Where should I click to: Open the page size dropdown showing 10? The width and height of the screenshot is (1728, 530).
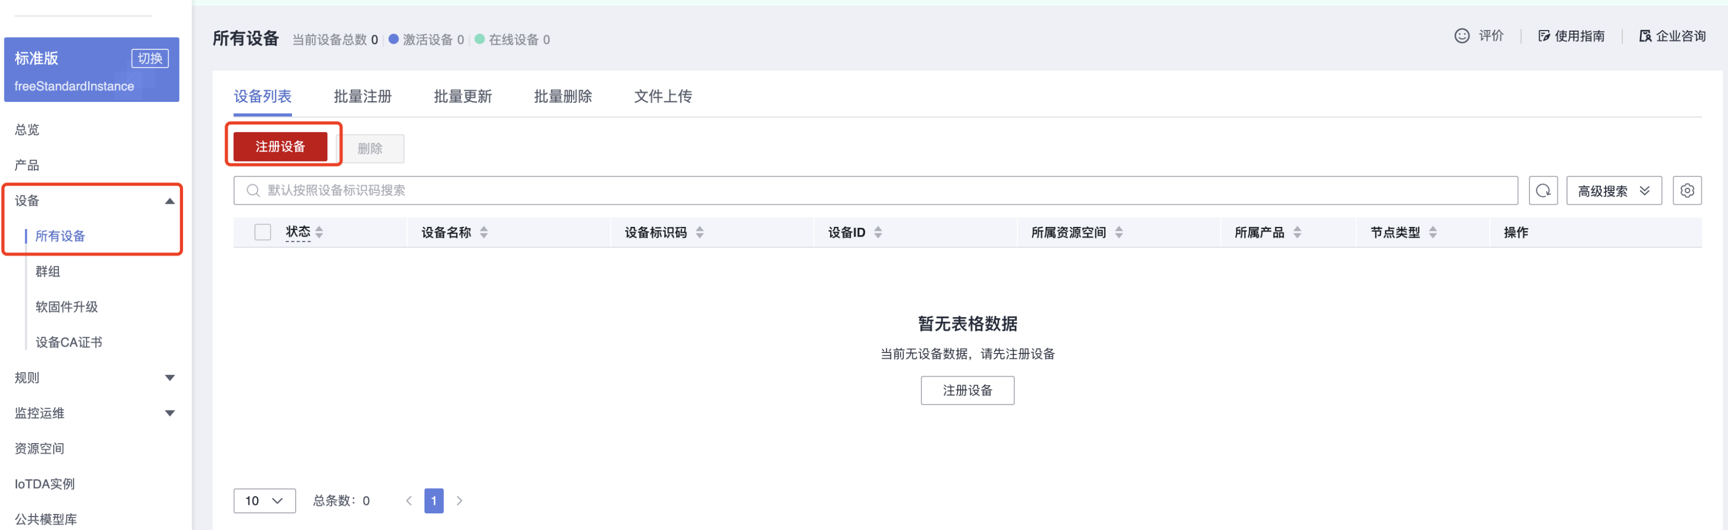point(264,500)
